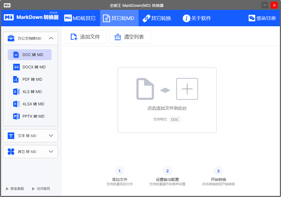Click the 访问官网 link

43,189
